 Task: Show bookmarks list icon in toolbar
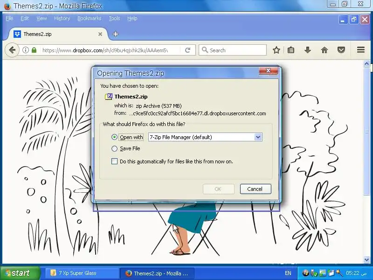(x=290, y=50)
